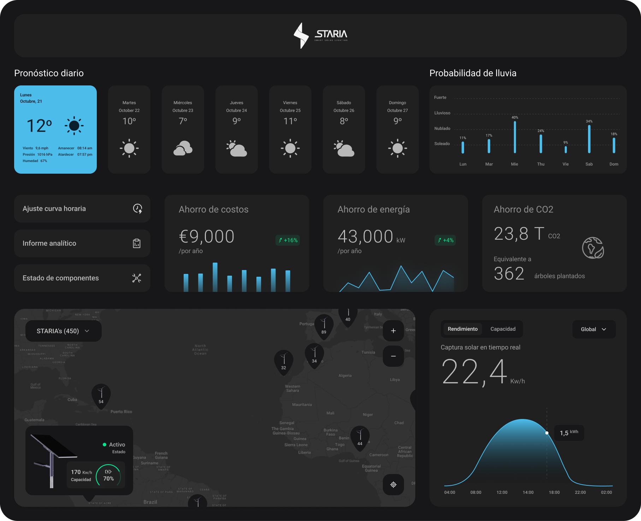The image size is (641, 521).
Task: Zoom out the map with minus button
Action: tap(393, 356)
